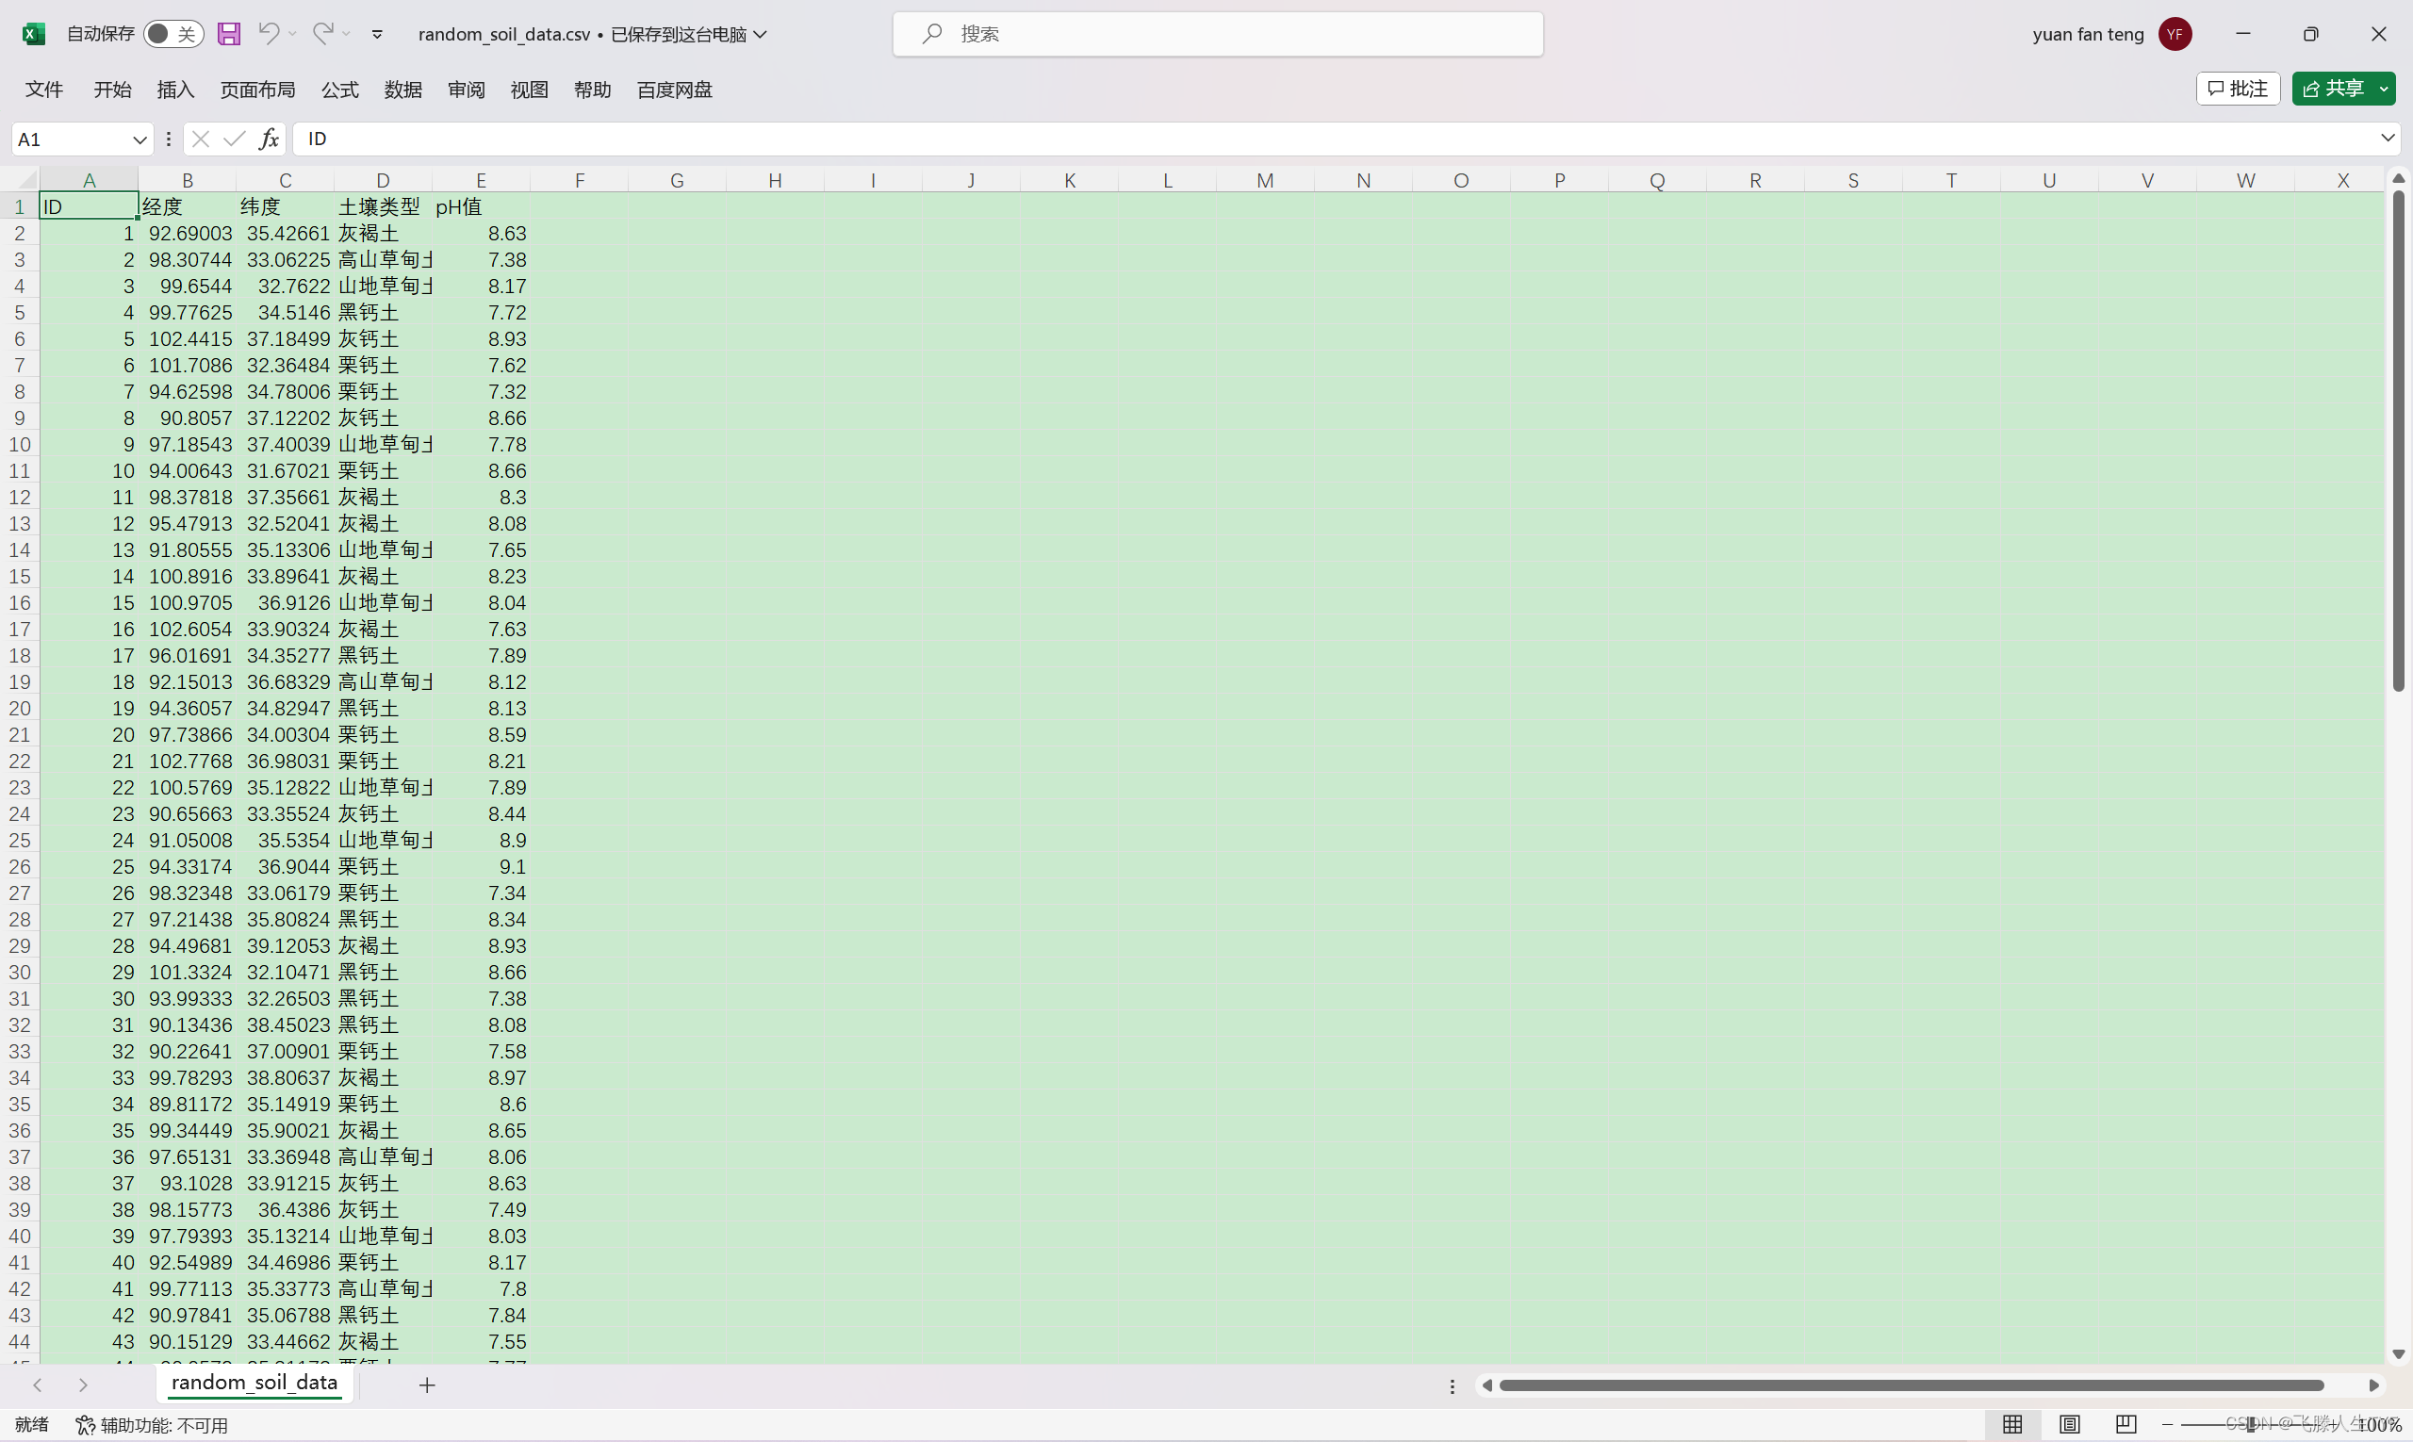The image size is (2413, 1442).
Task: Open the Name Box dropdown arrow
Action: coord(140,139)
